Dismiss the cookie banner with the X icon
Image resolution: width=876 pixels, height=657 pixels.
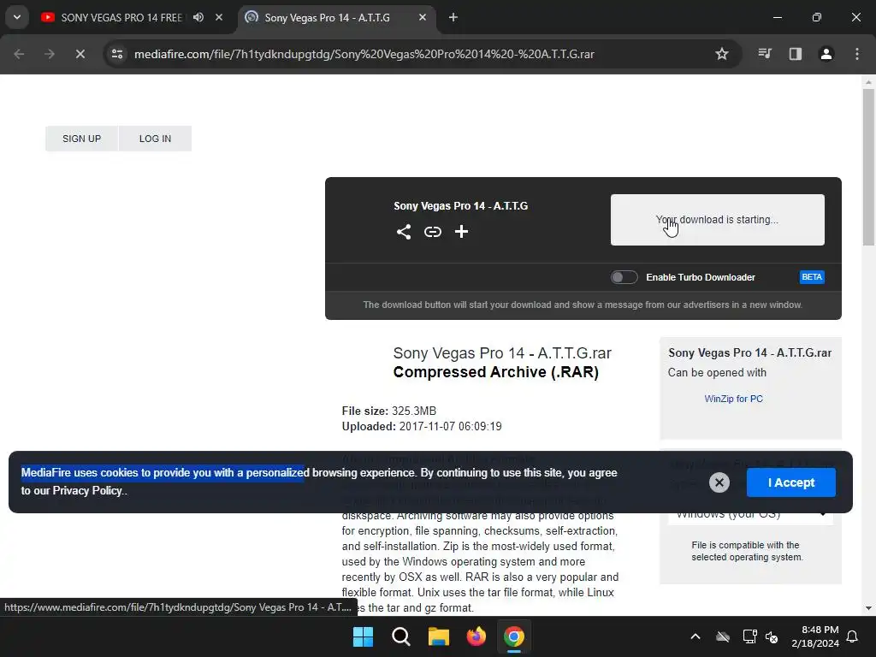click(x=719, y=482)
